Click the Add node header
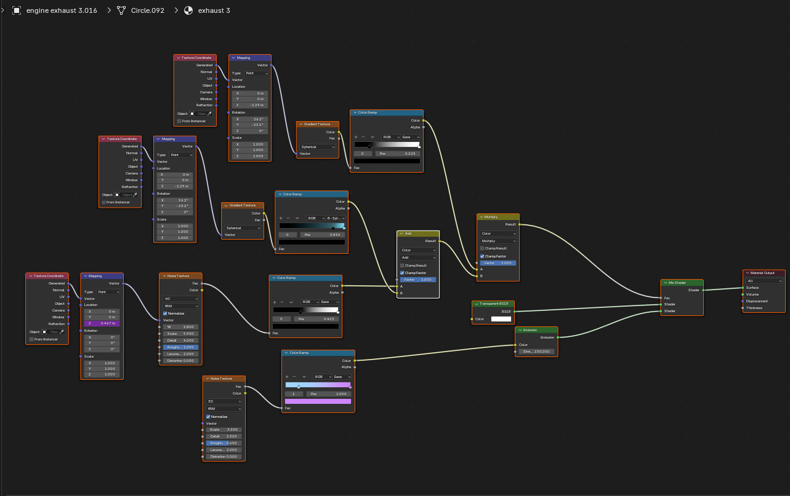The image size is (790, 496). 418,234
